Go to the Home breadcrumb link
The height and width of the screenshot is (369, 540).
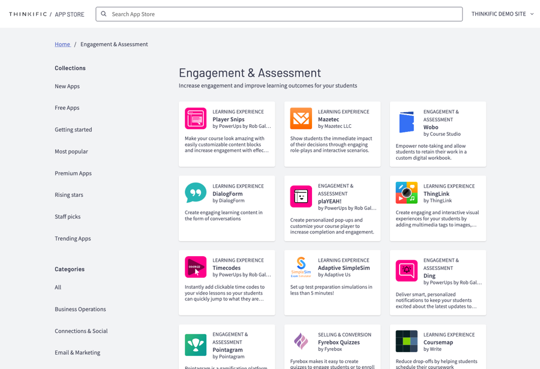pyautogui.click(x=62, y=44)
